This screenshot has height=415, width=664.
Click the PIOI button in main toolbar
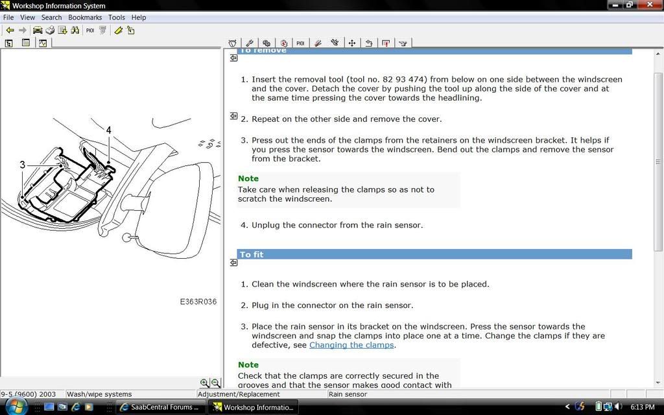[x=90, y=30]
